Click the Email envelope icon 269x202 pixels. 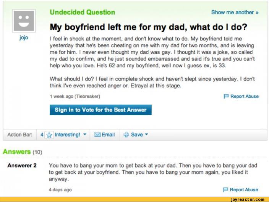[x=97, y=135]
